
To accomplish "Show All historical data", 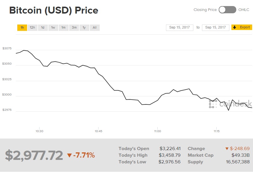I will pos(95,27).
